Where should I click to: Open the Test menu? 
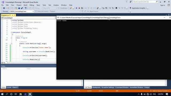(50, 5)
